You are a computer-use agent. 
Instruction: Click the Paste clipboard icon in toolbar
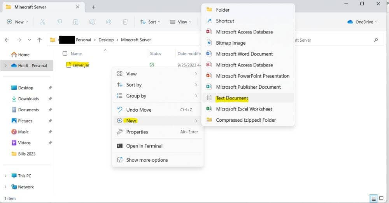point(76,22)
